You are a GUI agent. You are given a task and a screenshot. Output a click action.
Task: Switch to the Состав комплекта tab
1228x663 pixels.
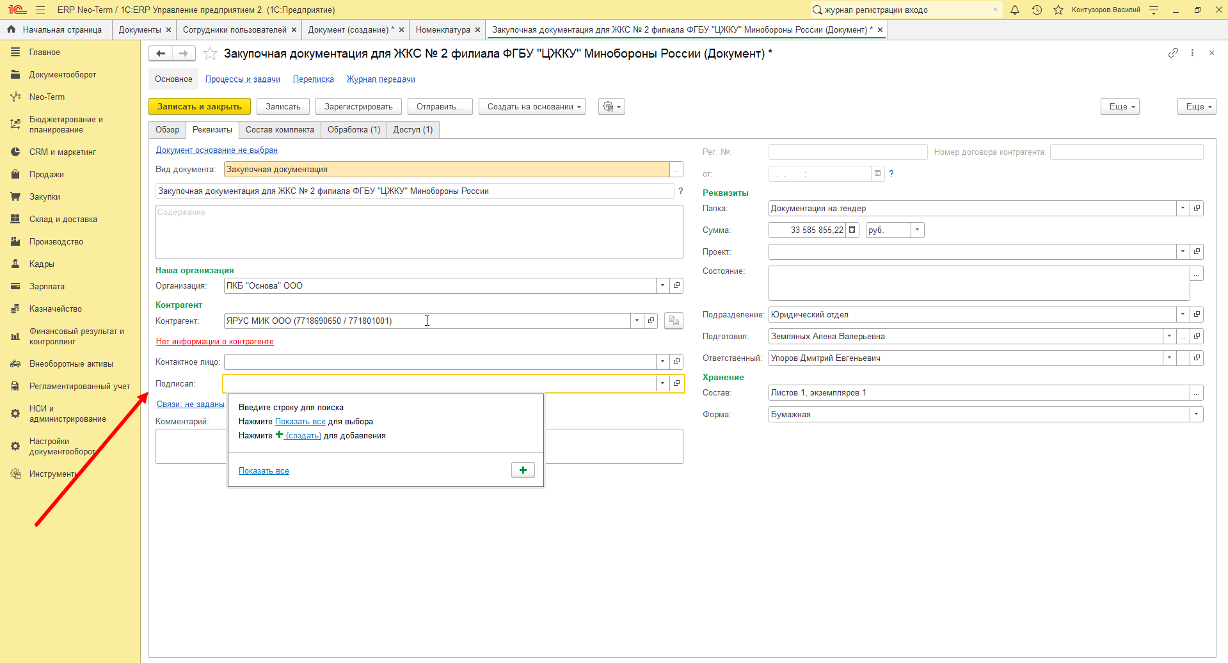coord(280,130)
